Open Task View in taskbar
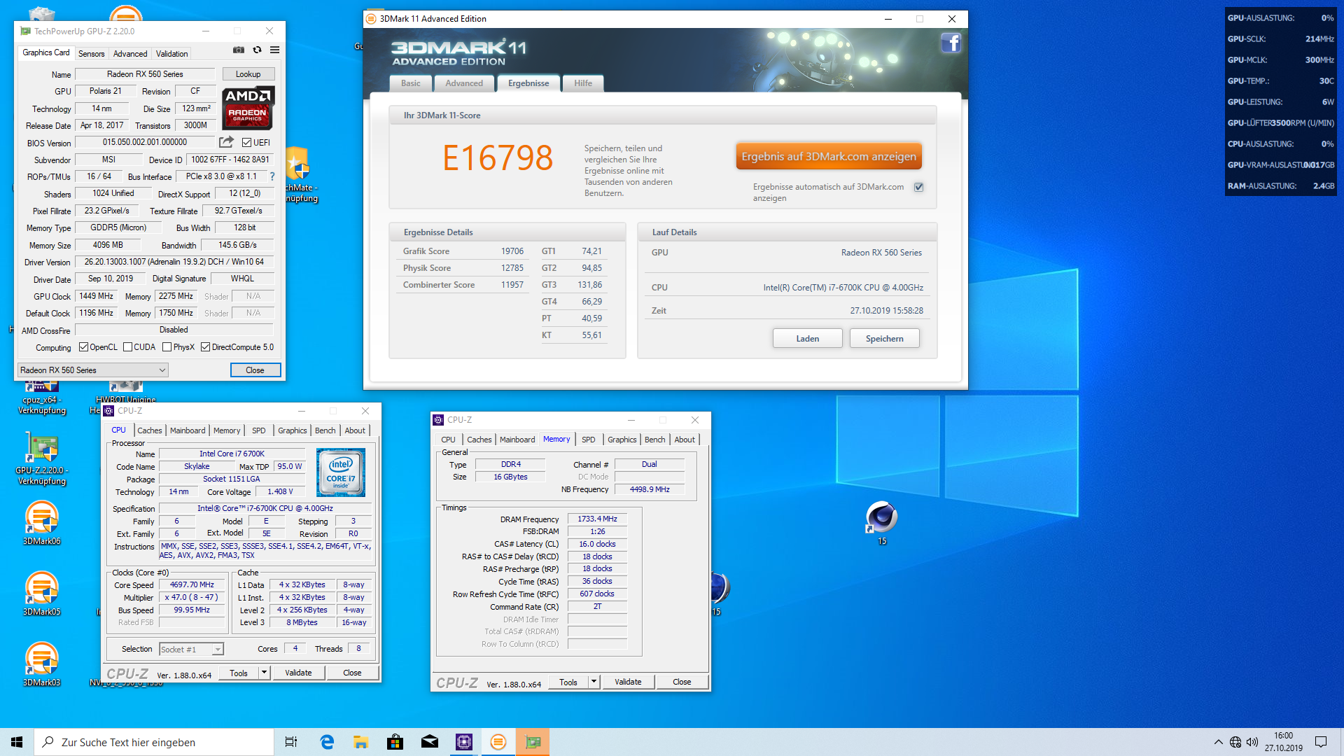The height and width of the screenshot is (756, 1344). pyautogui.click(x=291, y=742)
